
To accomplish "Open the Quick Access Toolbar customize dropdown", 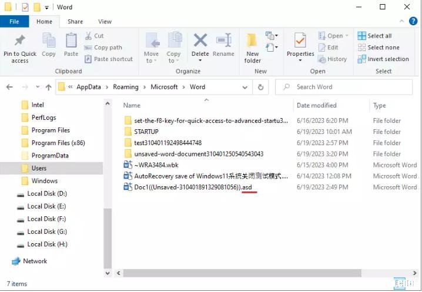I will [x=46, y=8].
